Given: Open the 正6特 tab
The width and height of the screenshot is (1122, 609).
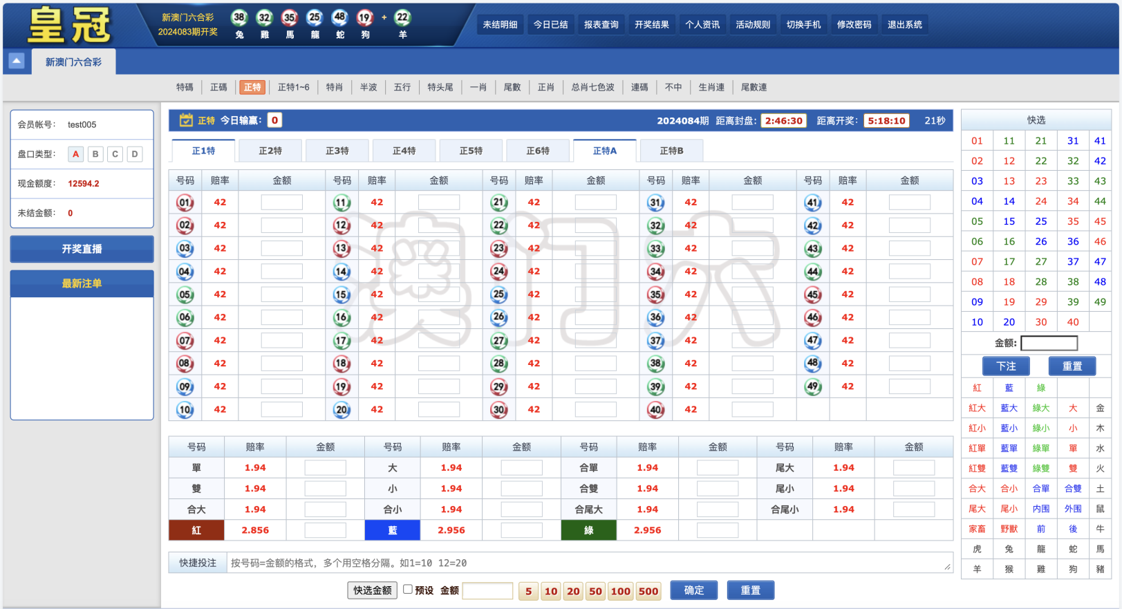Looking at the screenshot, I should tap(538, 151).
